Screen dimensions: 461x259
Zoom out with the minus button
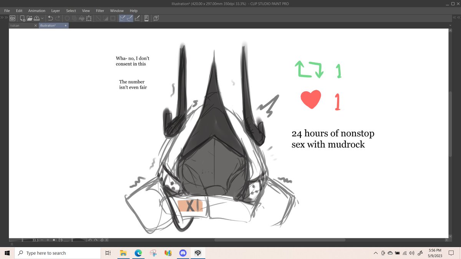tap(42, 240)
